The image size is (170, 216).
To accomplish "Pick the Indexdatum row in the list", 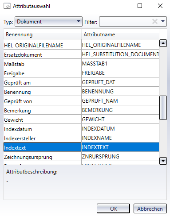I will [x=81, y=129].
